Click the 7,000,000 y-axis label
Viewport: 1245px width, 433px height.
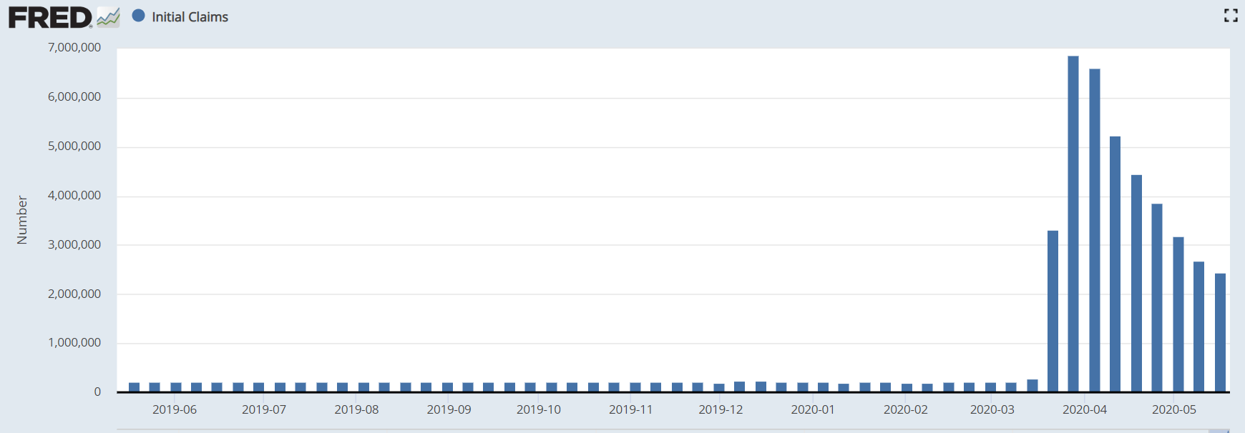[x=74, y=47]
